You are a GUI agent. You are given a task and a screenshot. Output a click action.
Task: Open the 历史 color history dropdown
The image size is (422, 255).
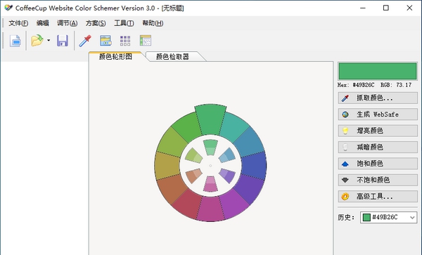389,217
